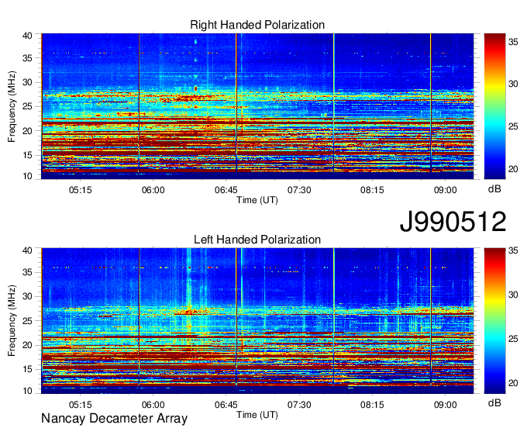Click the 09:00 tick on bottom plot
The height and width of the screenshot is (428, 527).
(x=445, y=405)
